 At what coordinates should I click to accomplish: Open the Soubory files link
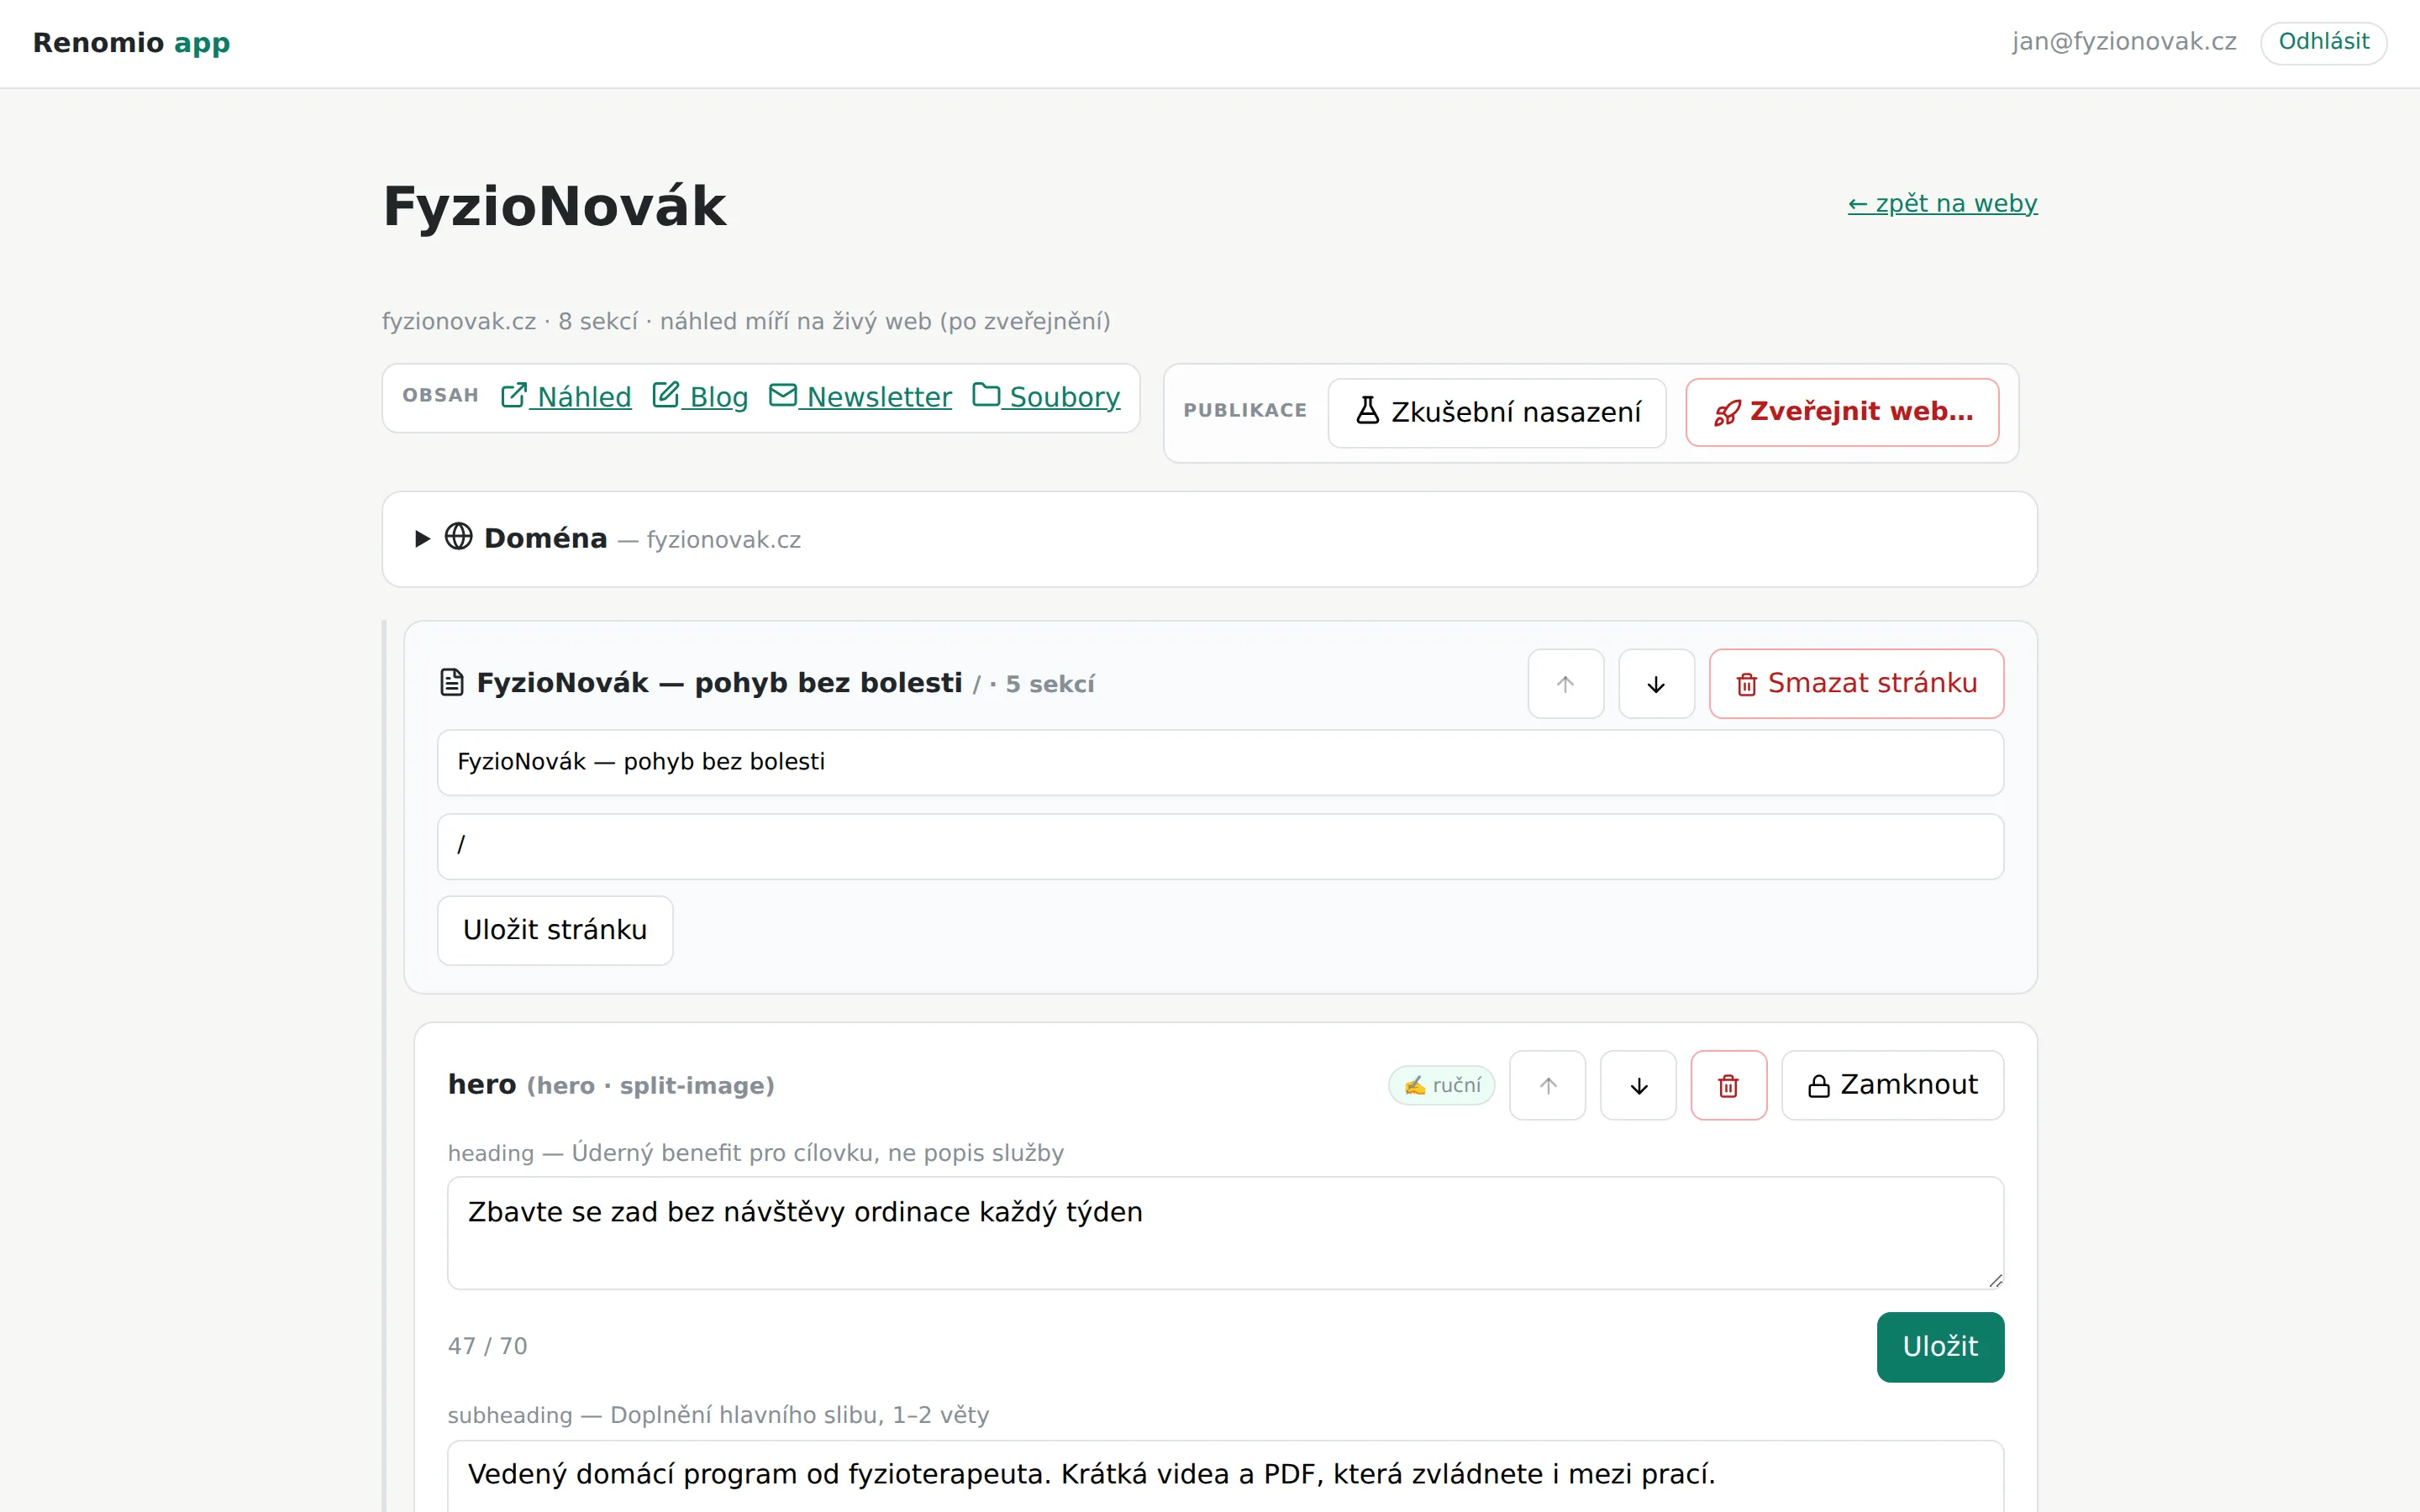pos(1046,397)
